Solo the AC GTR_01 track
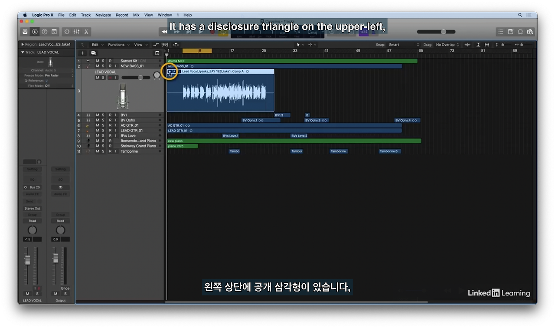The image size is (555, 328). (x=103, y=125)
